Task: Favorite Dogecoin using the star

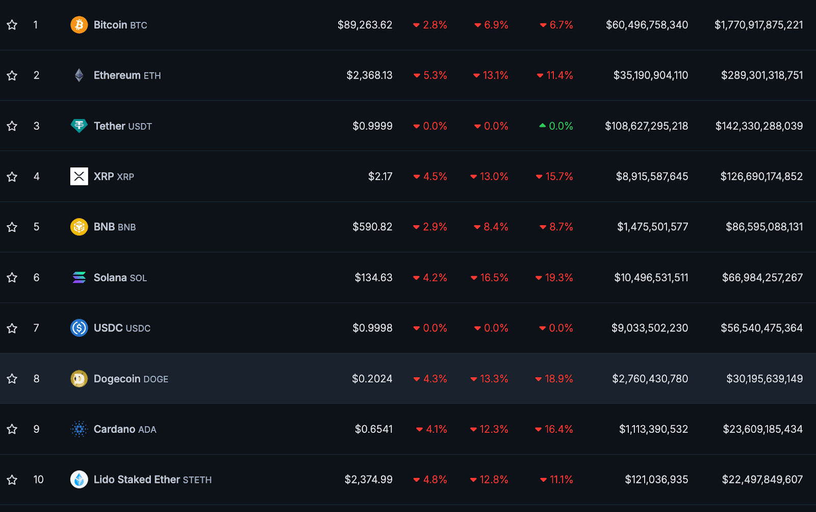Action: [x=12, y=379]
